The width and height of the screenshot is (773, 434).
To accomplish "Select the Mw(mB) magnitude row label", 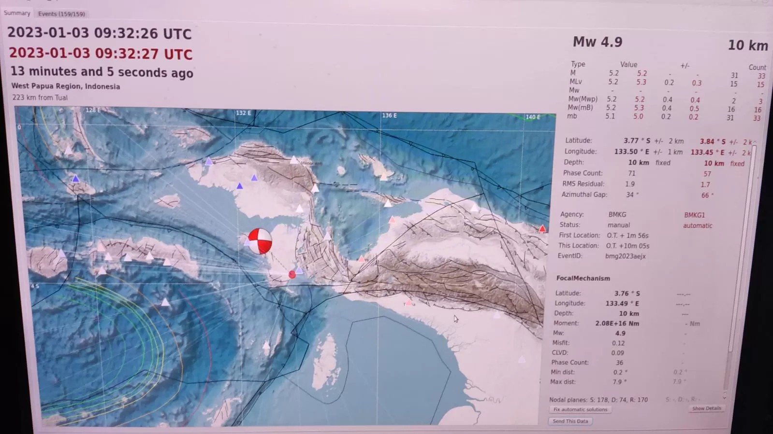I will [580, 108].
